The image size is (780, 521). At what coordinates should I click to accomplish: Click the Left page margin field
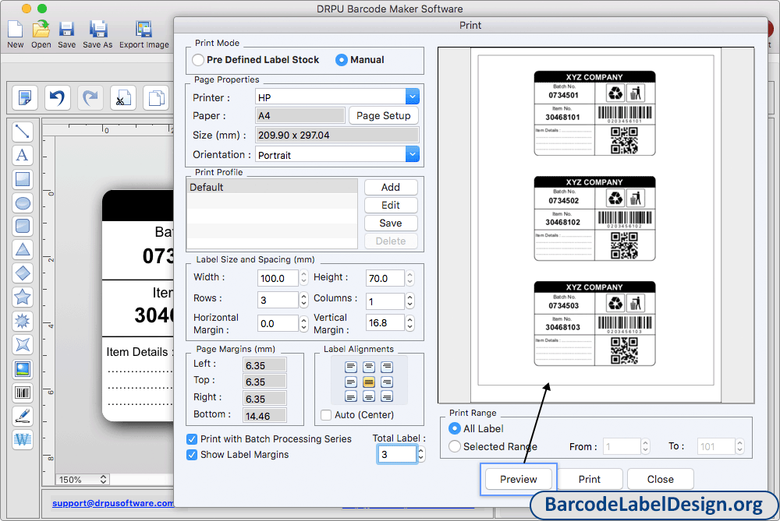click(264, 365)
